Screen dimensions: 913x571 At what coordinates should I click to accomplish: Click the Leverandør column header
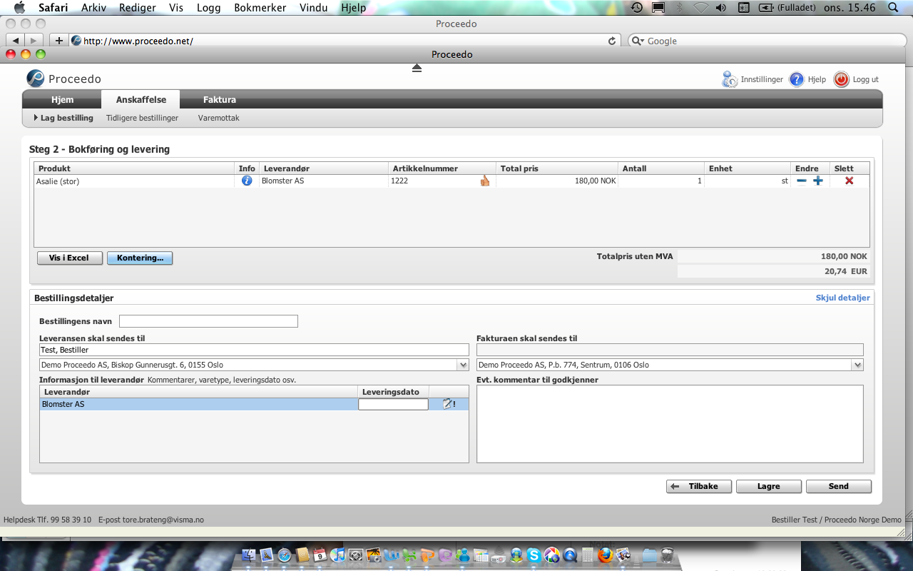[x=323, y=168]
